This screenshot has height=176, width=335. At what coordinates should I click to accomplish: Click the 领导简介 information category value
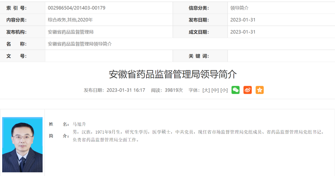[239, 8]
